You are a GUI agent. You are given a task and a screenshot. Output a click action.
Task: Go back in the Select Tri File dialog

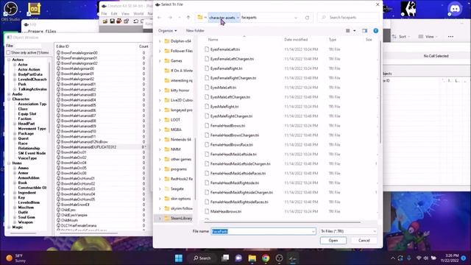click(x=160, y=18)
